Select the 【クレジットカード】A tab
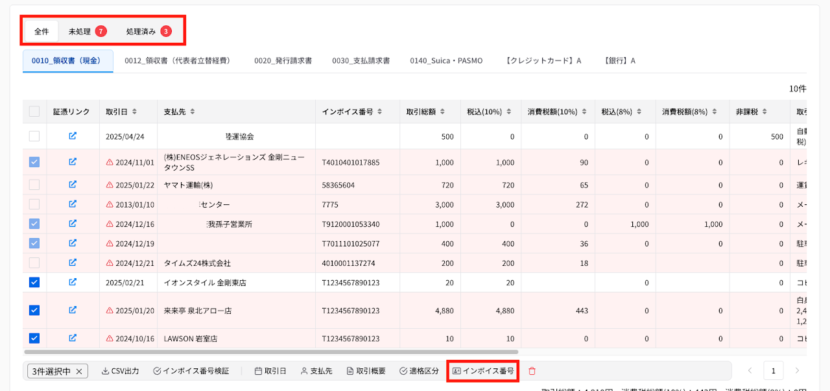 click(x=543, y=61)
